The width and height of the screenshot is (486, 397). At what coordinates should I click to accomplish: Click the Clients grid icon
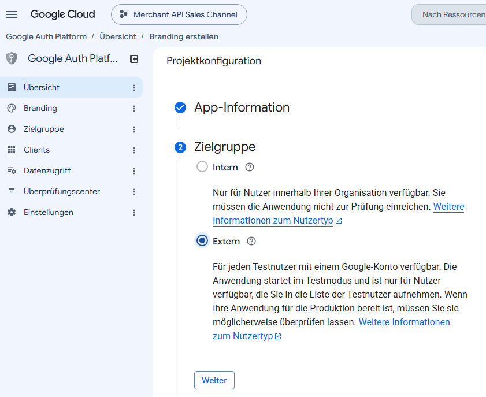coord(12,150)
